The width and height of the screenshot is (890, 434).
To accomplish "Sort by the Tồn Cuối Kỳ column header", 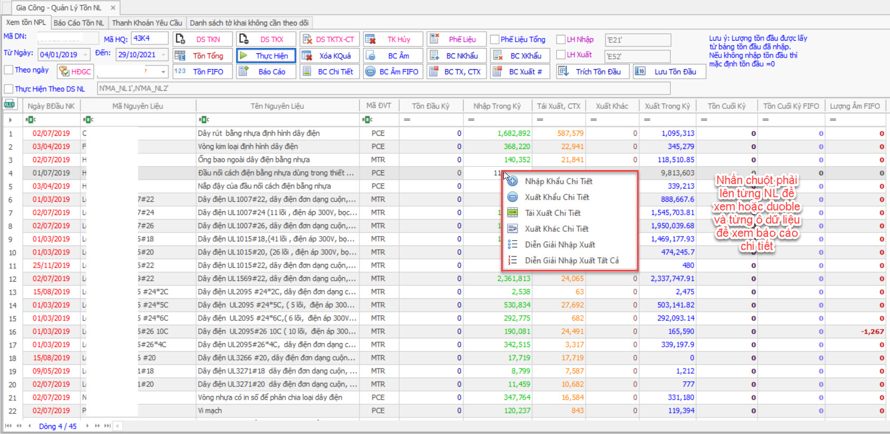I will (x=726, y=106).
